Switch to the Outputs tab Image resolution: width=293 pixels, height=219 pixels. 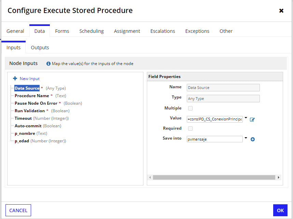(x=40, y=48)
